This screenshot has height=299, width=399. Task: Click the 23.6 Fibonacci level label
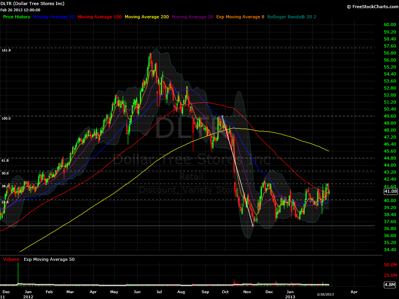pyautogui.click(x=5, y=202)
